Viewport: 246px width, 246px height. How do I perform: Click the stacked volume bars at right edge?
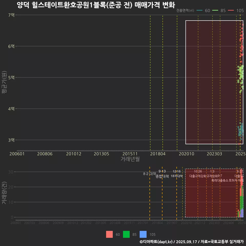click(242, 194)
